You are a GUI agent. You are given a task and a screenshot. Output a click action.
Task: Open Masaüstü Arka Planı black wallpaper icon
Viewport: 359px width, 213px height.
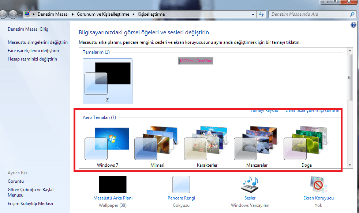tap(113, 185)
